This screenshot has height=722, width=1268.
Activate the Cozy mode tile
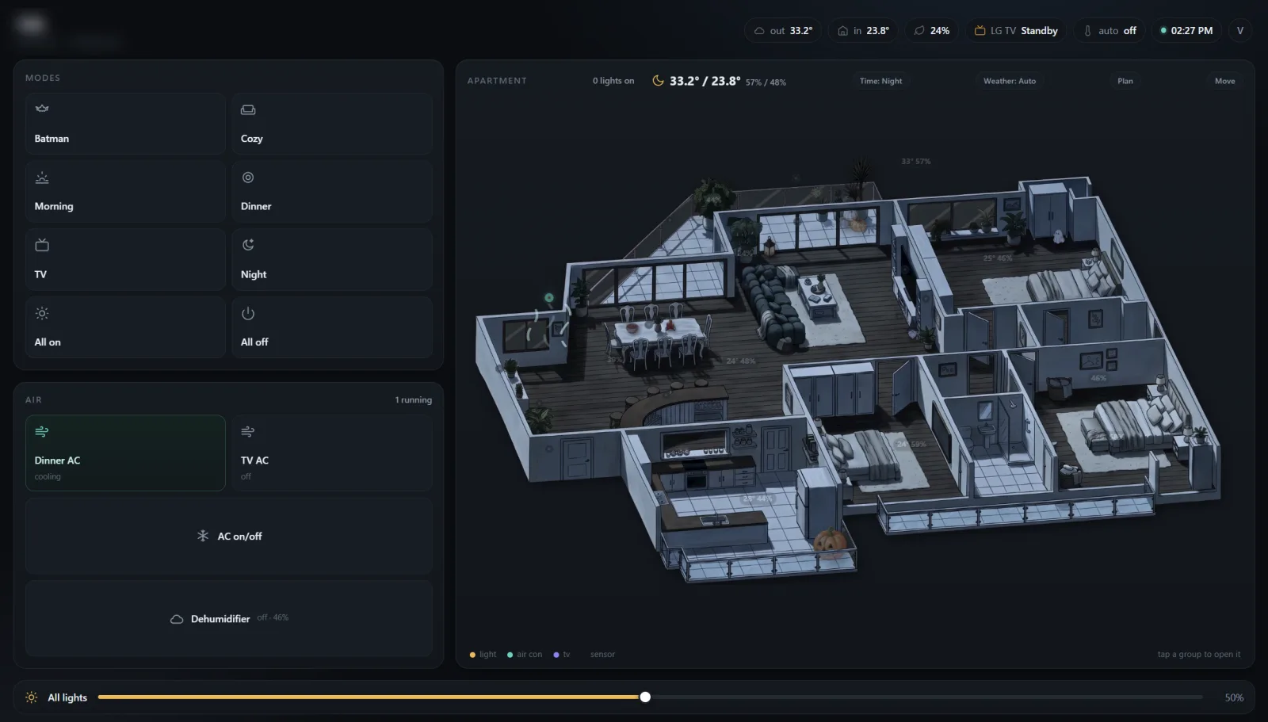(x=331, y=124)
